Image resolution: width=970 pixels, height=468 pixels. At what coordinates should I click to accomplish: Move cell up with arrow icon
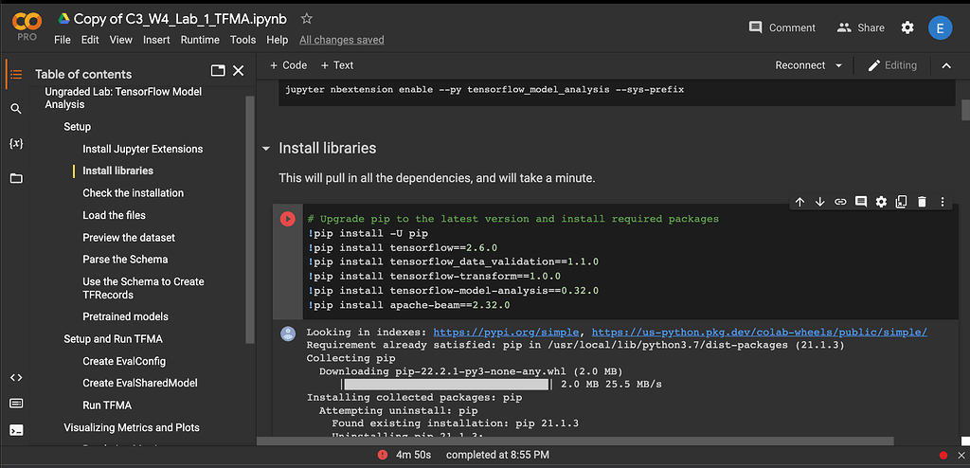tap(799, 202)
